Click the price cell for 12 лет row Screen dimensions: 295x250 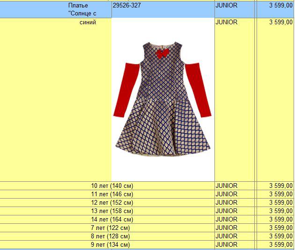[280, 202]
